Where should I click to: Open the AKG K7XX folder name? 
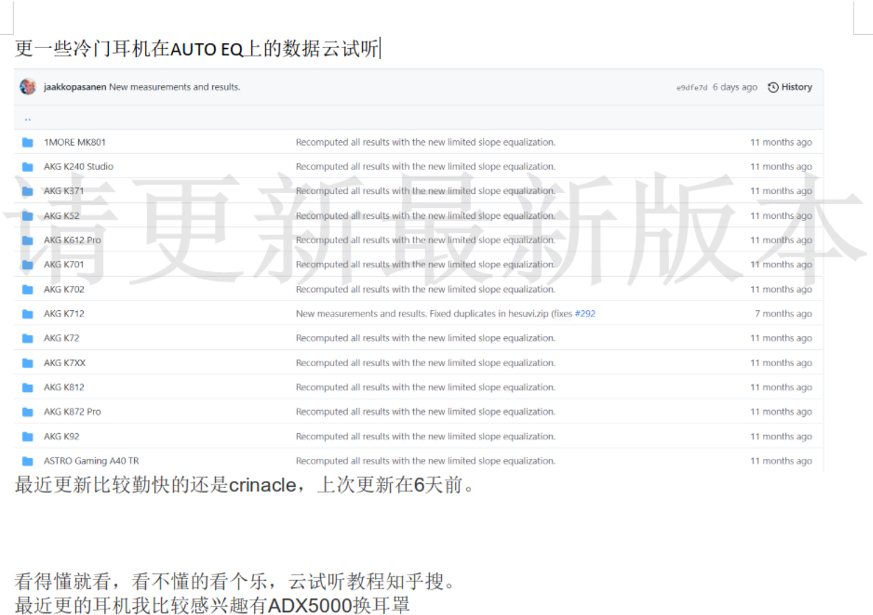(64, 363)
